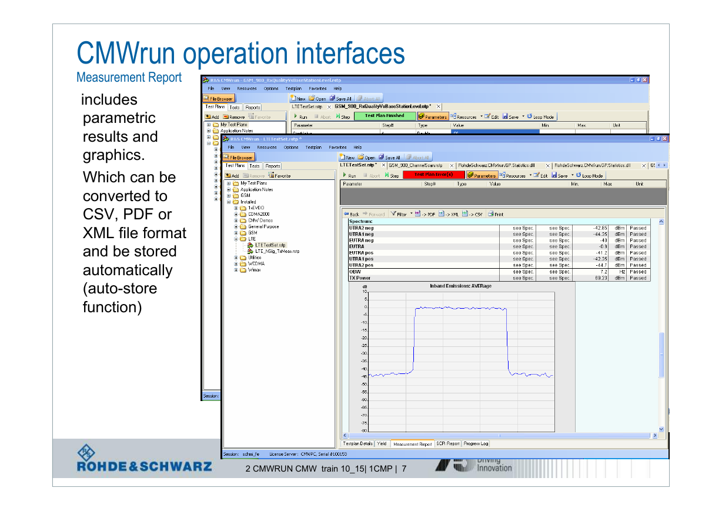Screen dimensions: 722x511
Task: Switch to Reports tab in front window
Action: tap(272, 166)
